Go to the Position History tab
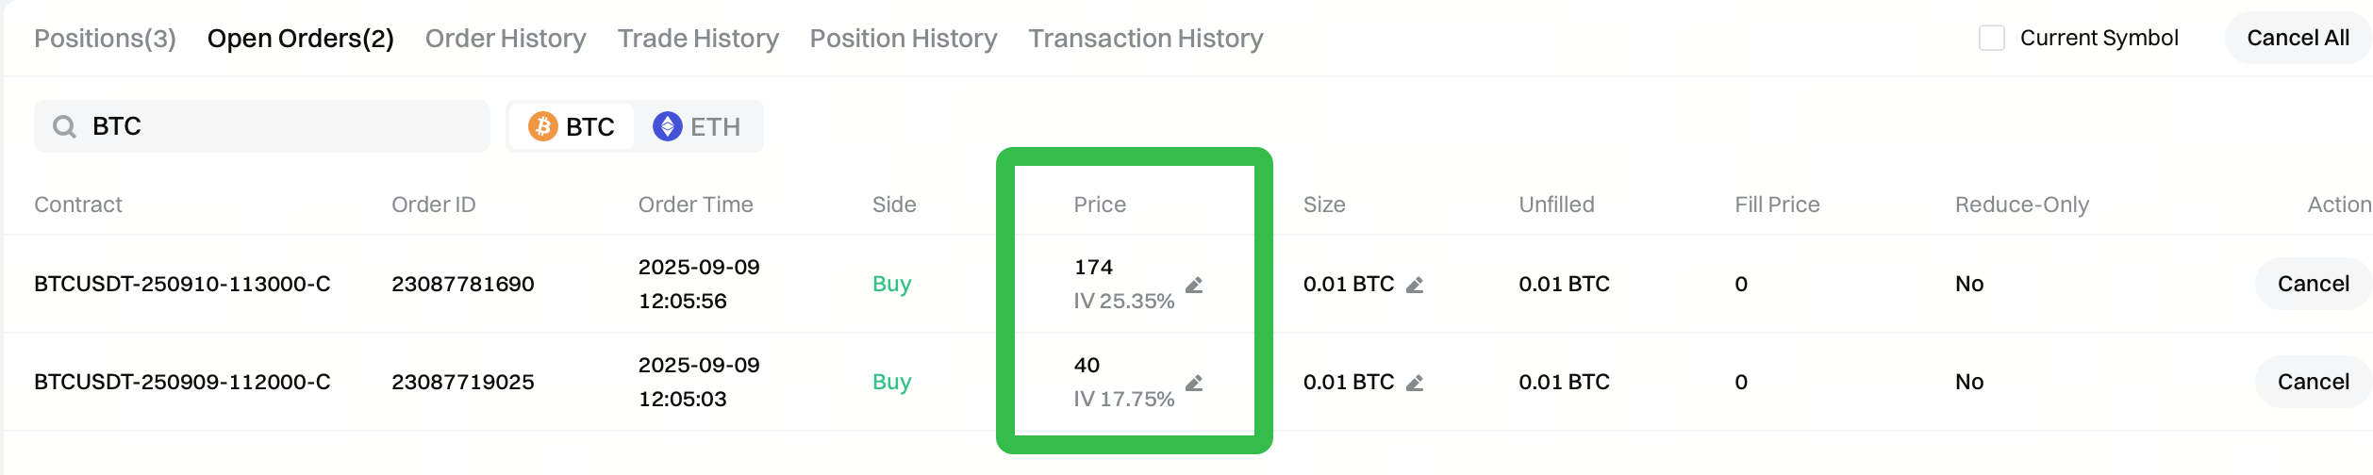Screen dimensions: 2373x475 [x=903, y=39]
